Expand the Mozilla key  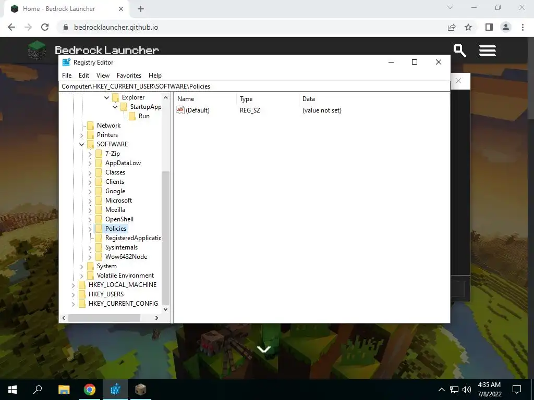(x=90, y=210)
